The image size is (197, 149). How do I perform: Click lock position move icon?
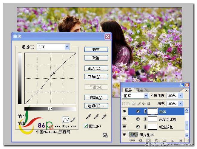tap(144, 103)
